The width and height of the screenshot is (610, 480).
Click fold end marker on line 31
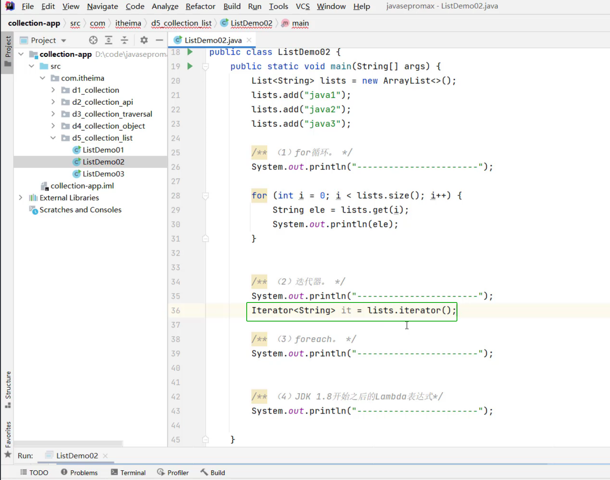click(x=206, y=239)
